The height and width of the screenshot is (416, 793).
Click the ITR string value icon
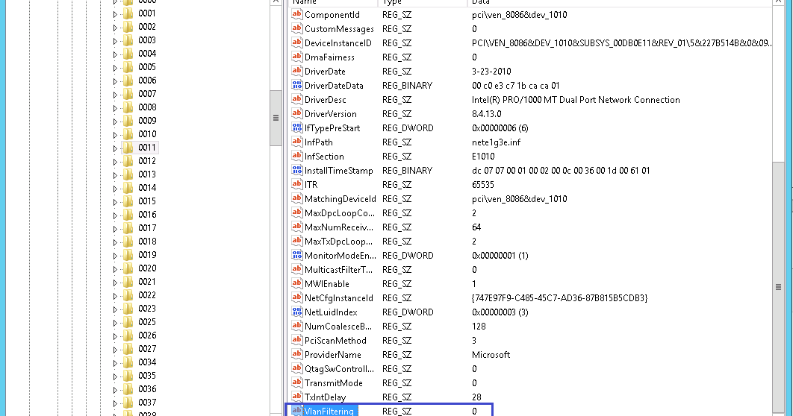click(x=297, y=184)
